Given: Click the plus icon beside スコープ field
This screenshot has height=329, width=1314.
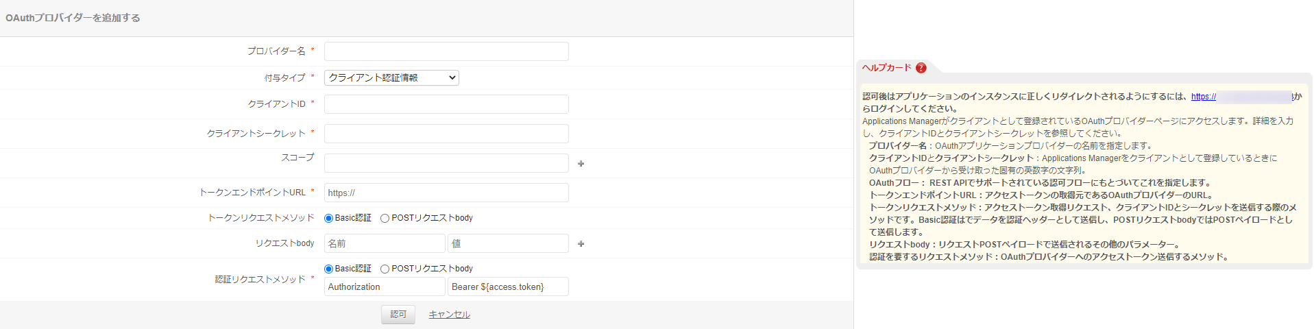Looking at the screenshot, I should click(581, 164).
